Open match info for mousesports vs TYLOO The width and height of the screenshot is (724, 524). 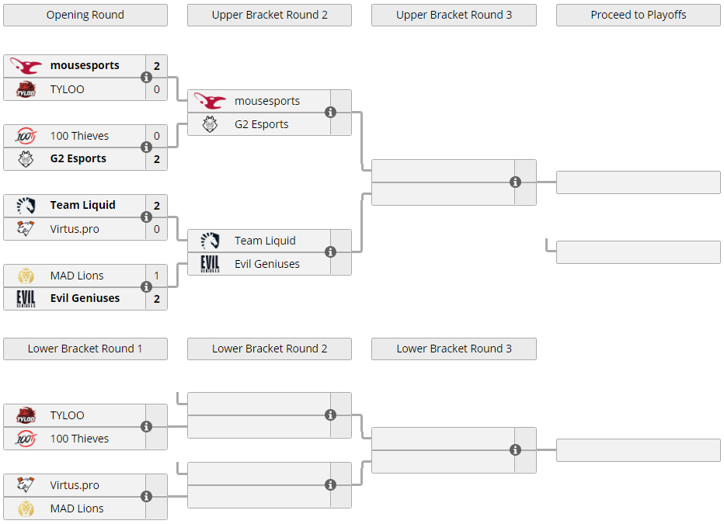point(146,78)
